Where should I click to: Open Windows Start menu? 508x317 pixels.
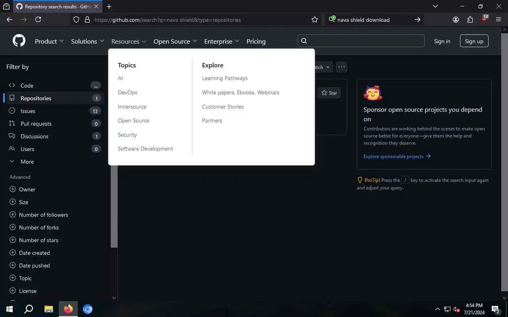(10, 309)
